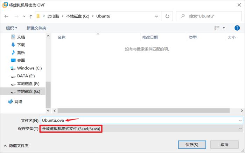Click the horizontal scrollbar thumb

click(x=143, y=111)
